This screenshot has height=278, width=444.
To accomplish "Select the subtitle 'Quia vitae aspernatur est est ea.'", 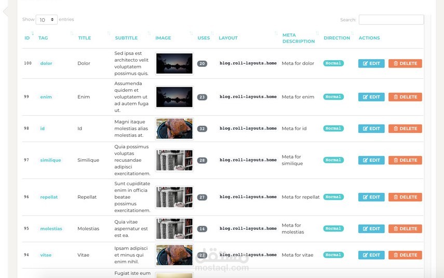I will (131, 229).
